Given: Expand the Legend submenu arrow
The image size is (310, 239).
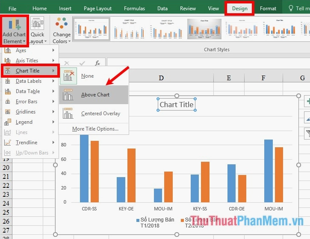Looking at the screenshot, I should coord(53,122).
